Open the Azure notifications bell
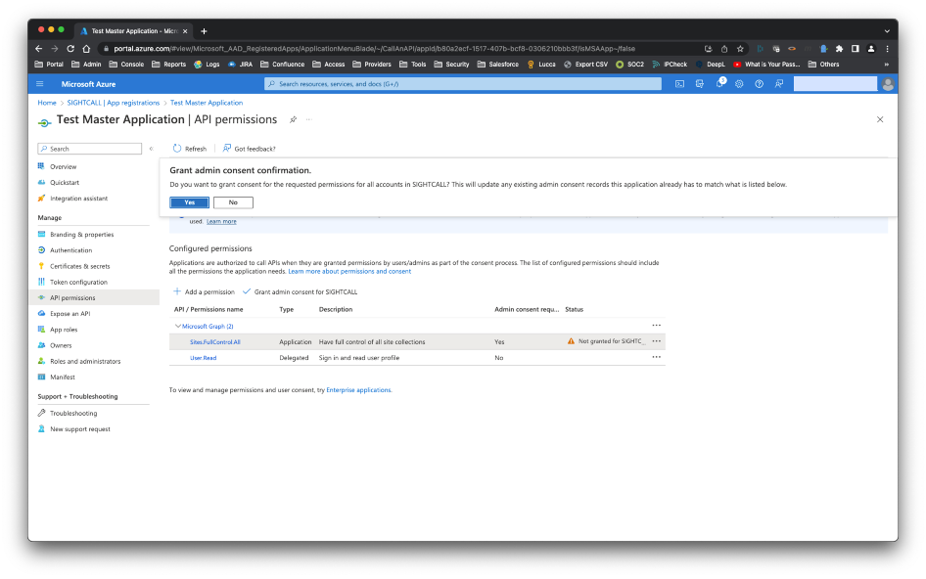926x579 pixels. pyautogui.click(x=719, y=83)
